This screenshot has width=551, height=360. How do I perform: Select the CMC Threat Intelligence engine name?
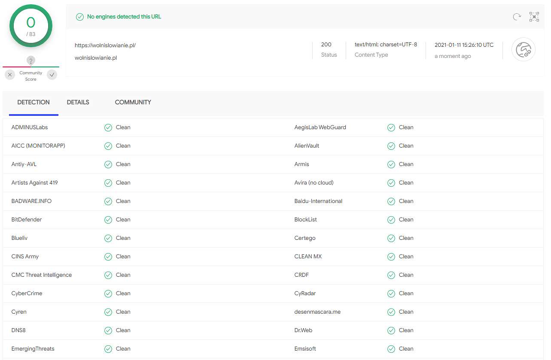click(x=42, y=275)
